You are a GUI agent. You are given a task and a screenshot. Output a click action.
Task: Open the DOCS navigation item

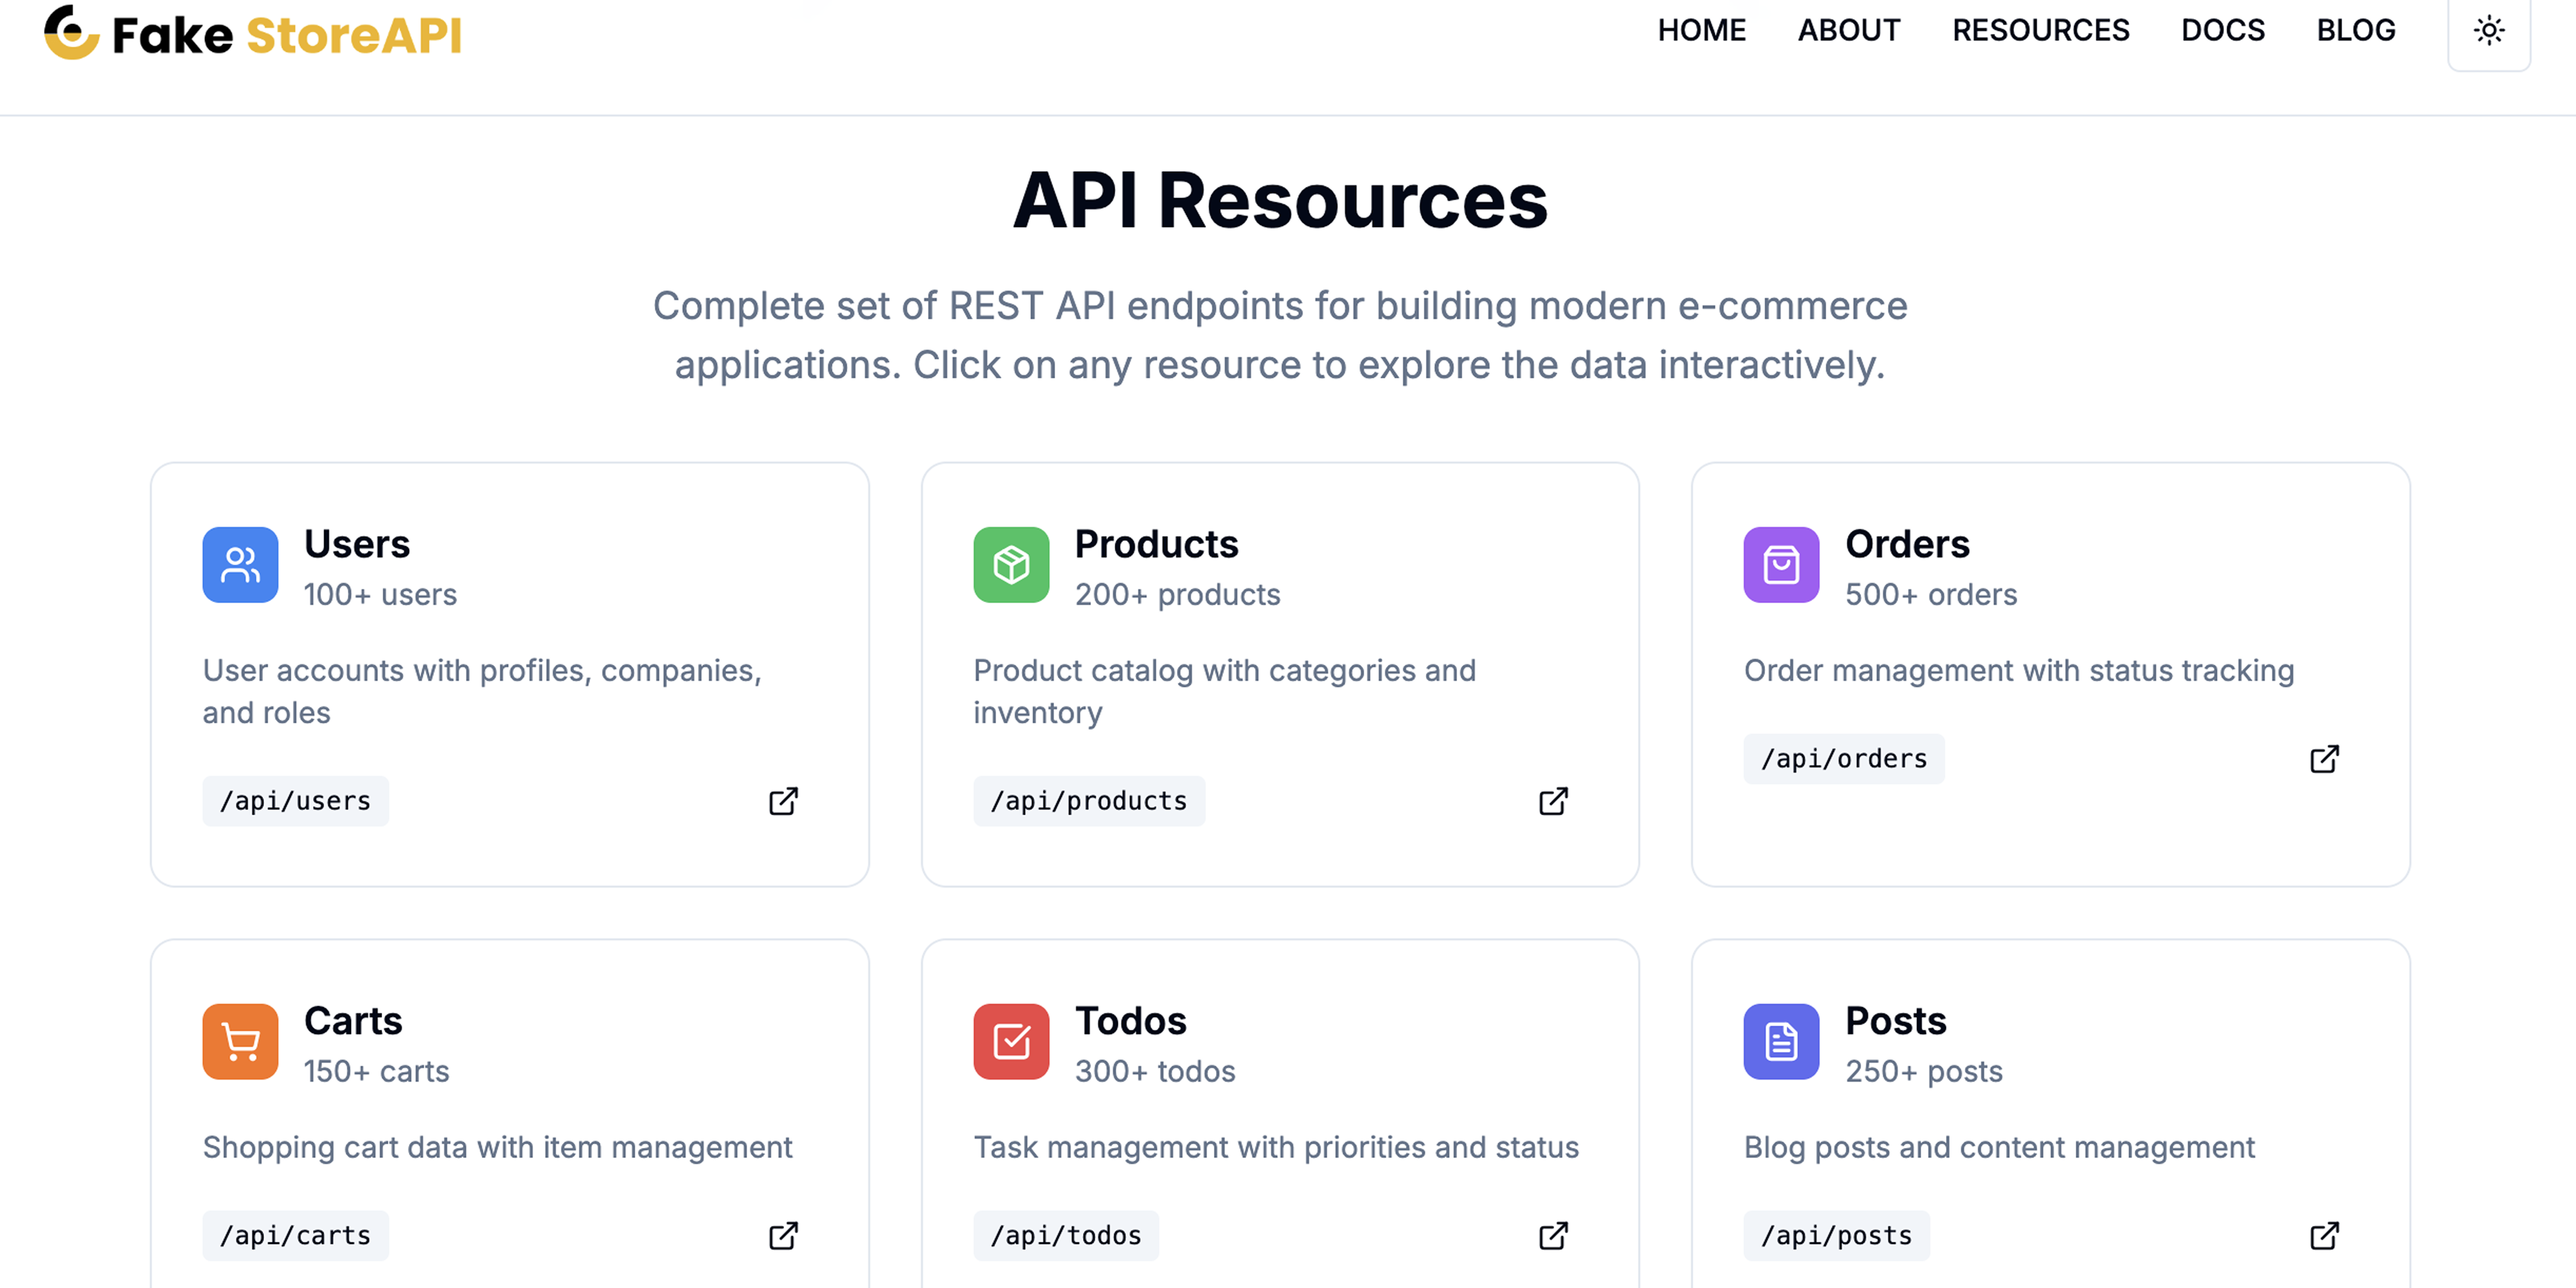2222,31
